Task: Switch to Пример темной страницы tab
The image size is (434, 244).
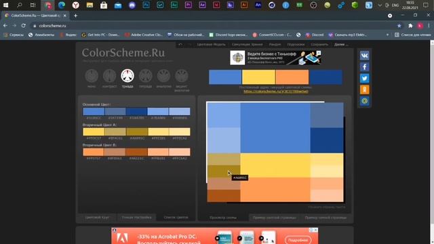Action: coord(325,218)
